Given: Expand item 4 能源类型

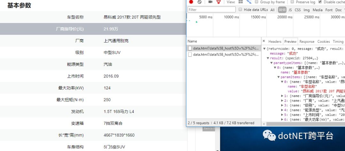Looking at the screenshot, I should [x=282, y=110].
